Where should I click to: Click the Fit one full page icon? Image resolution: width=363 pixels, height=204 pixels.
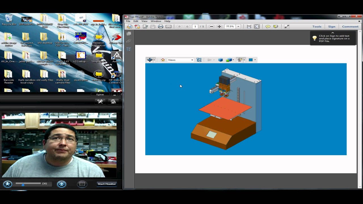tap(257, 26)
